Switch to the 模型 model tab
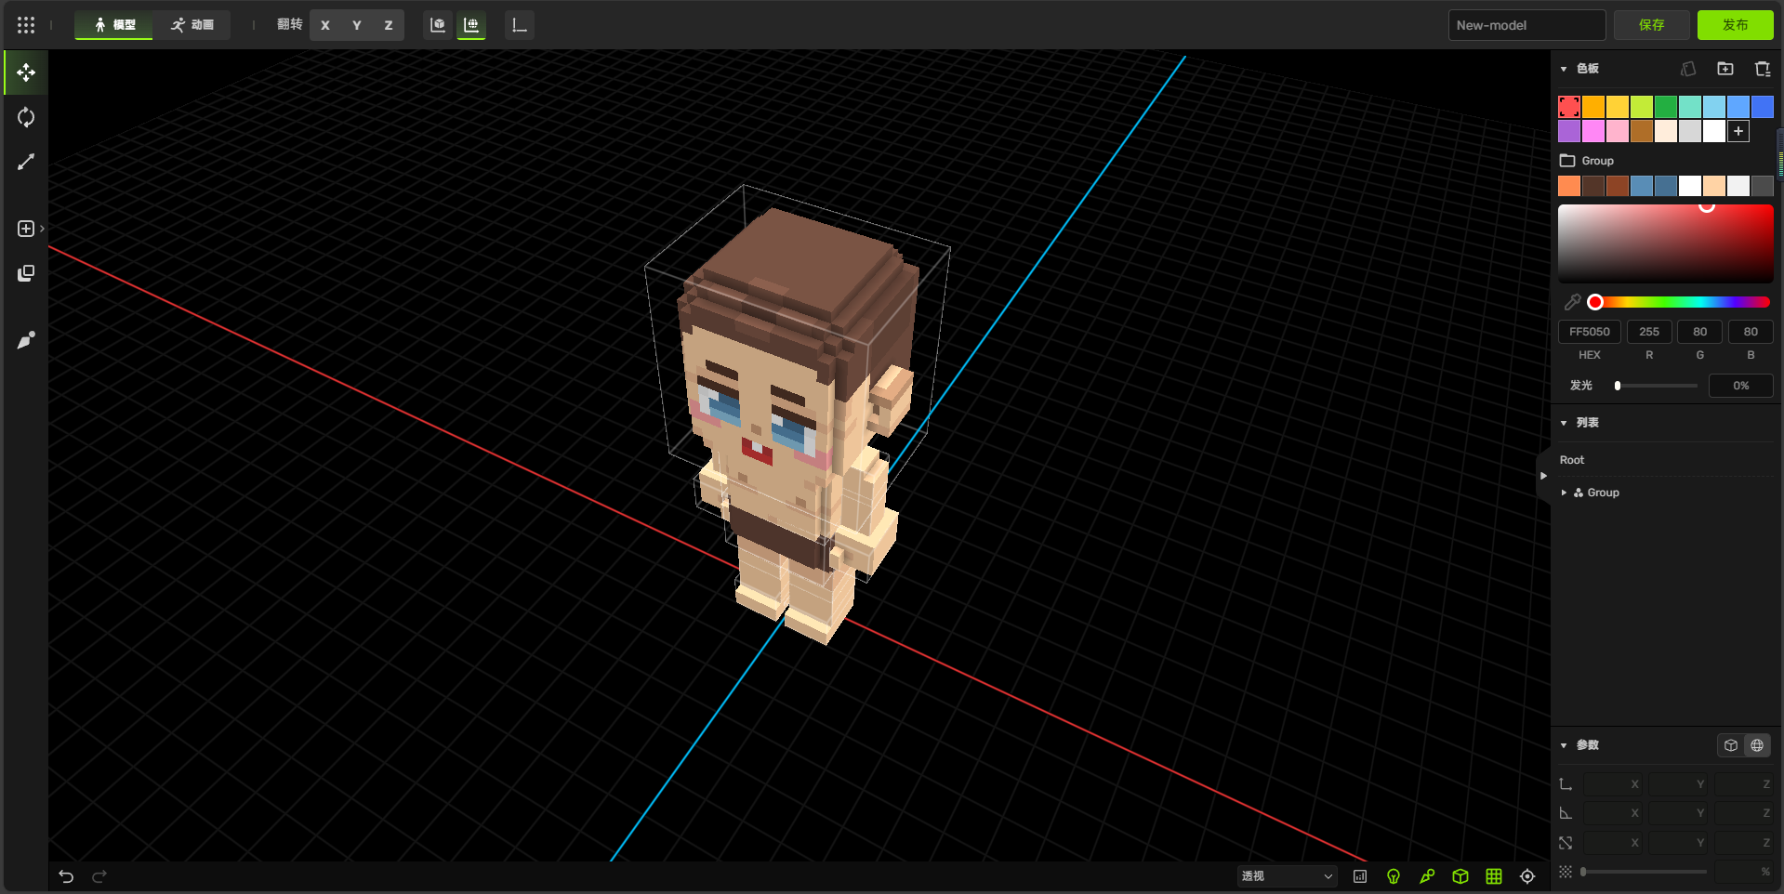 pyautogui.click(x=114, y=25)
